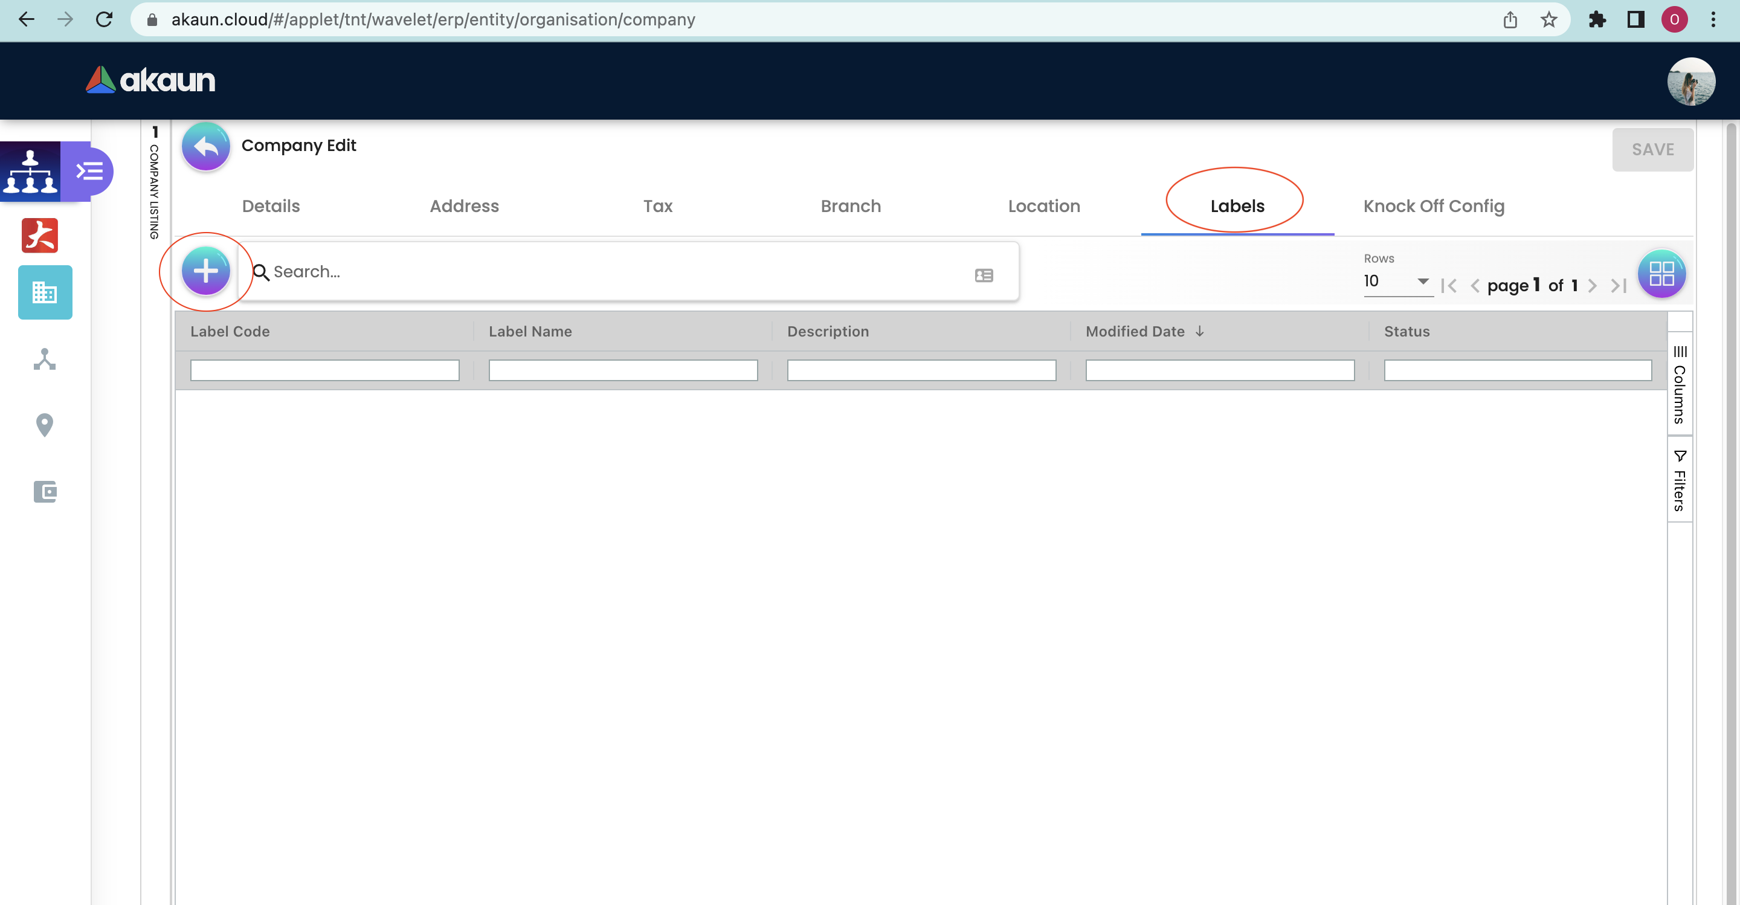Focus the Search labels field
This screenshot has height=905, width=1740.
[608, 271]
